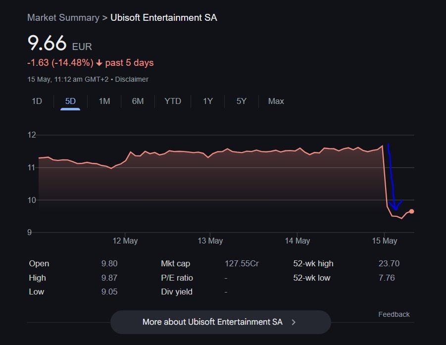Select the YTD range tab

click(x=173, y=101)
